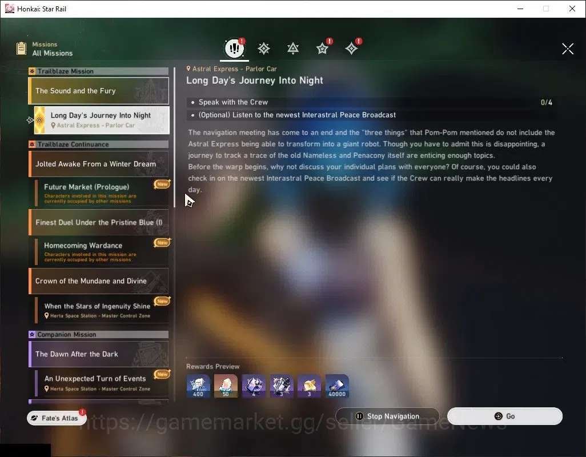The width and height of the screenshot is (586, 457).
Task: Click New badge on An Unexpected Turn
Action: pos(162,374)
